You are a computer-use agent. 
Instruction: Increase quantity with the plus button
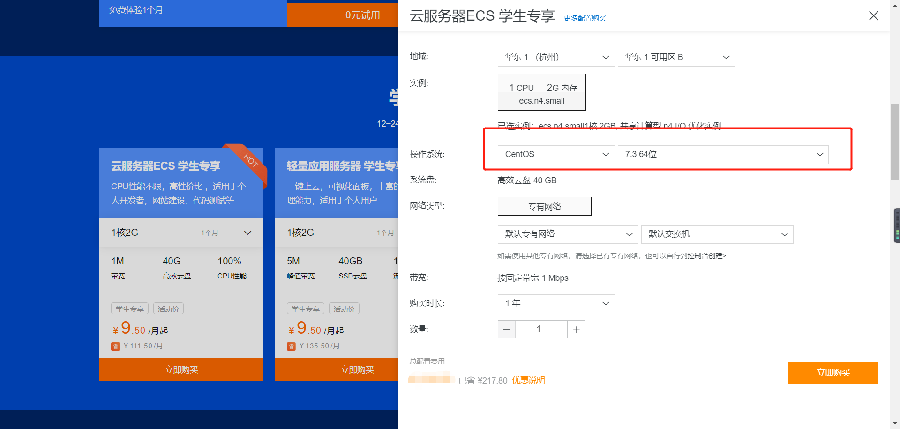(x=576, y=330)
